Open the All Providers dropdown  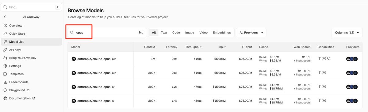251,33
